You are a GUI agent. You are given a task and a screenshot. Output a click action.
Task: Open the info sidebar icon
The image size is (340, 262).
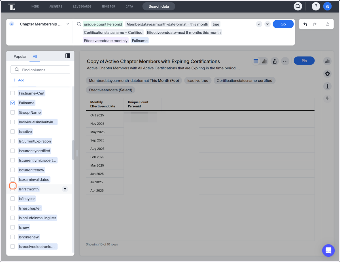[328, 86]
